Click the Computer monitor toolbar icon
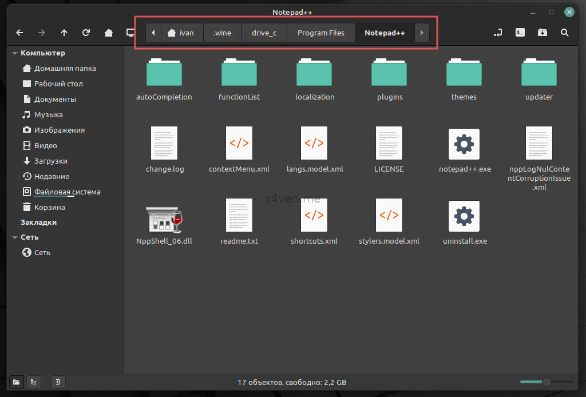586x397 pixels. (130, 33)
